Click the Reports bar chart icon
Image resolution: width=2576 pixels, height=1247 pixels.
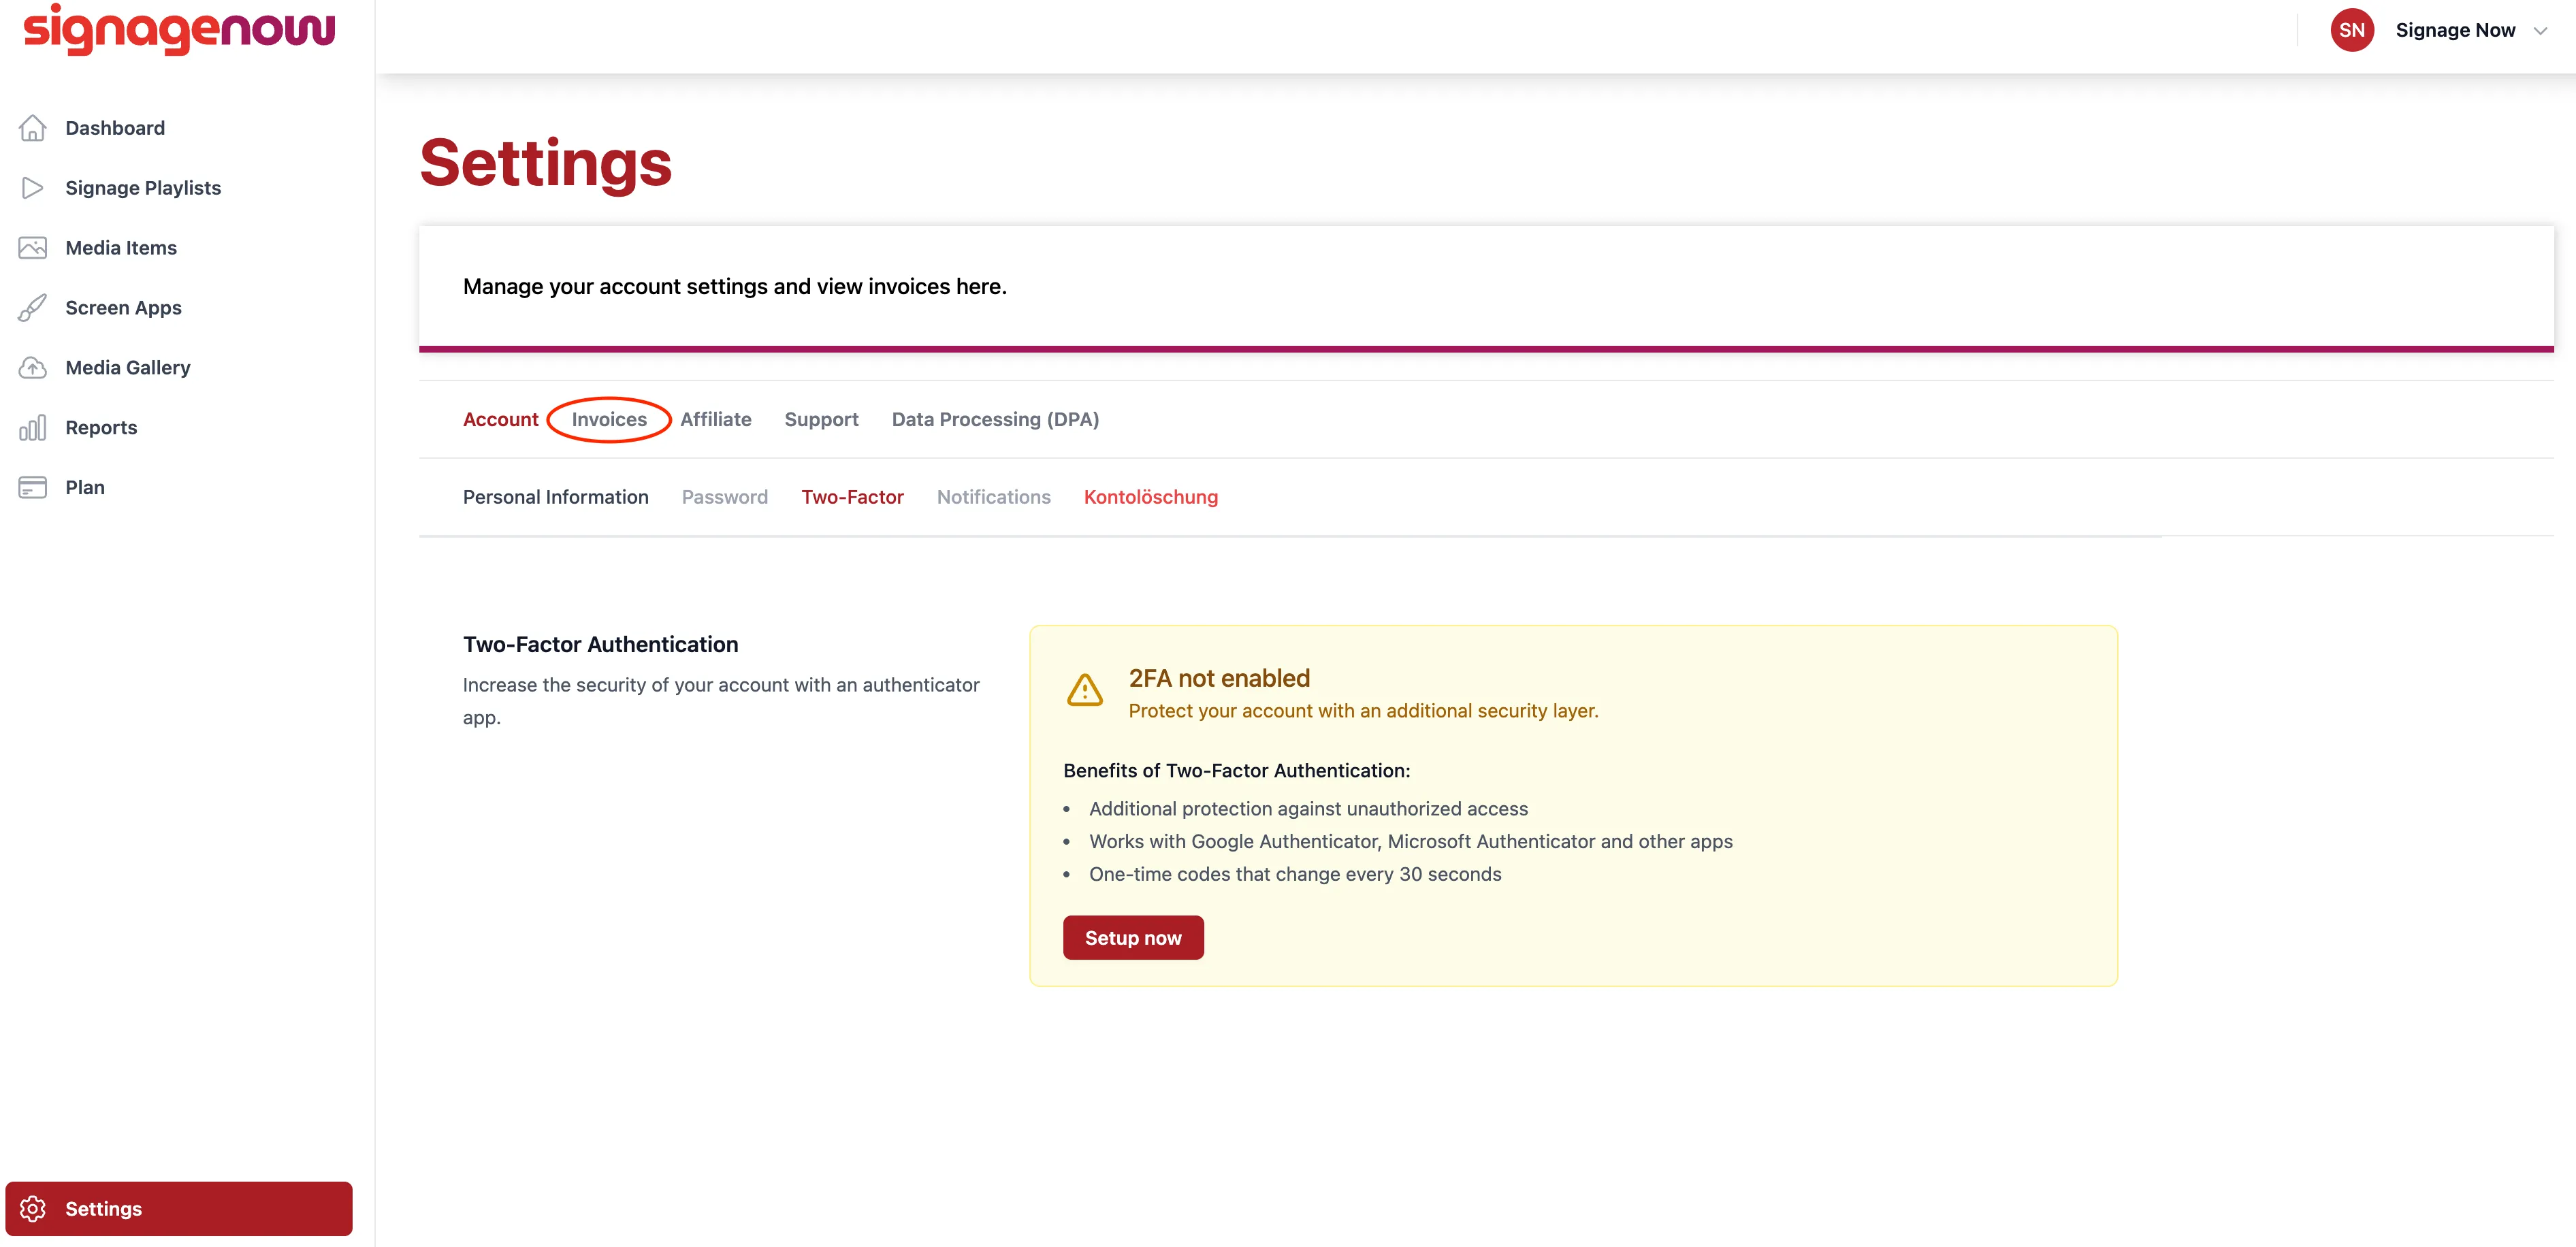coord(32,428)
